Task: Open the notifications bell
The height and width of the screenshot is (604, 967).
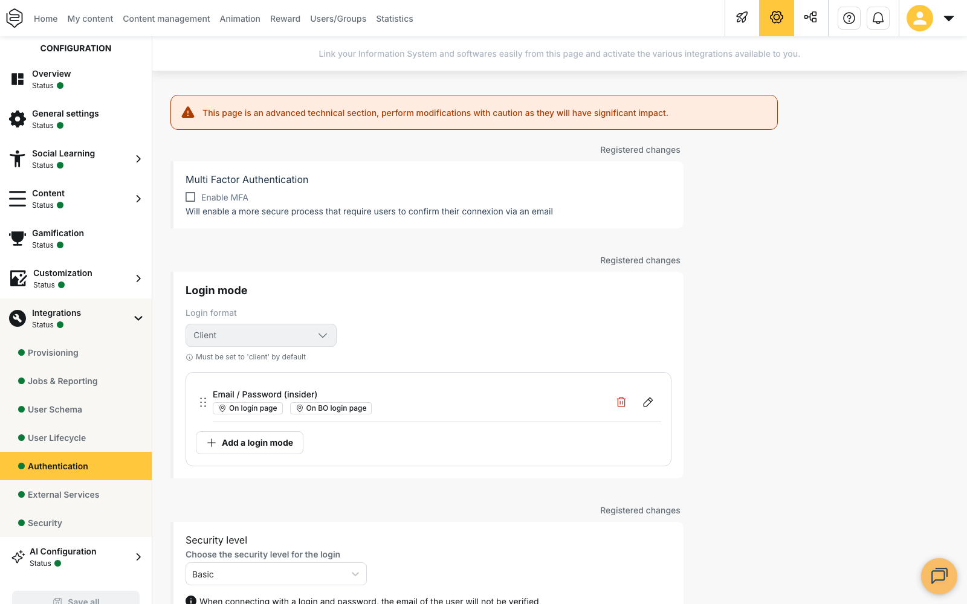Action: pyautogui.click(x=878, y=18)
